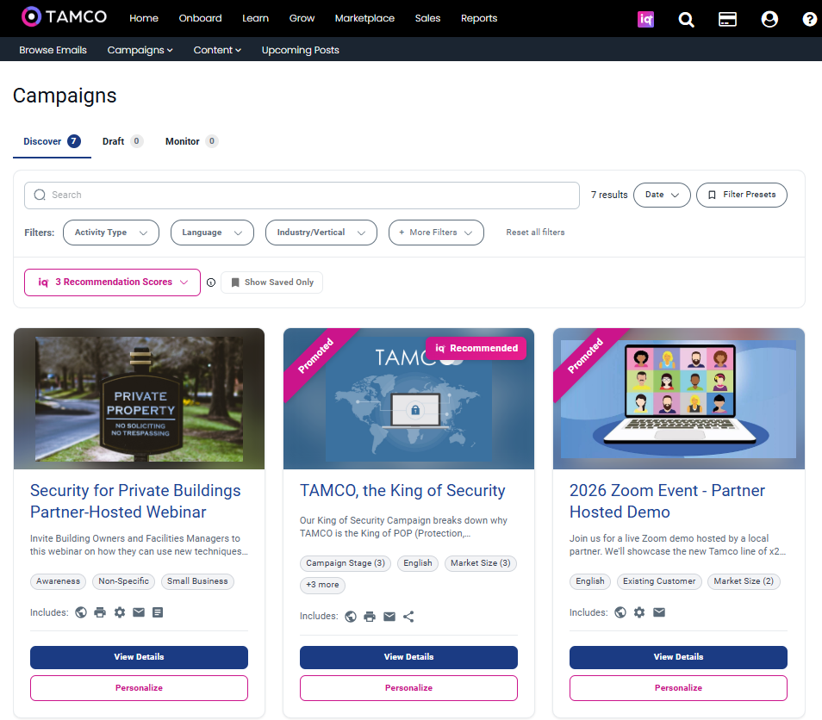Viewport: 822px width, 720px height.
Task: Click gear icon on Security for Private Buildings card
Action: click(x=120, y=612)
